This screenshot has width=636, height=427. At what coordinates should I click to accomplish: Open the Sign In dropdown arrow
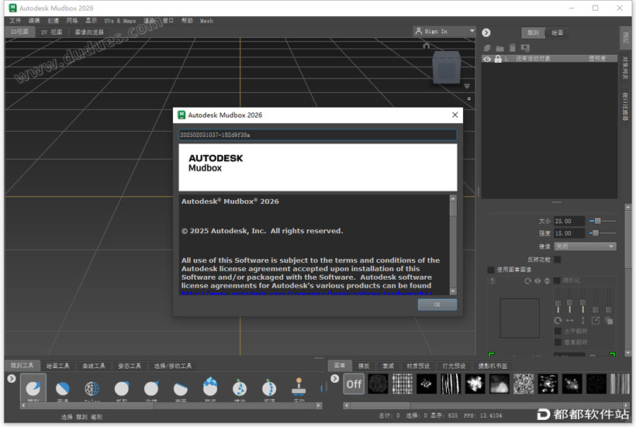[x=472, y=31]
